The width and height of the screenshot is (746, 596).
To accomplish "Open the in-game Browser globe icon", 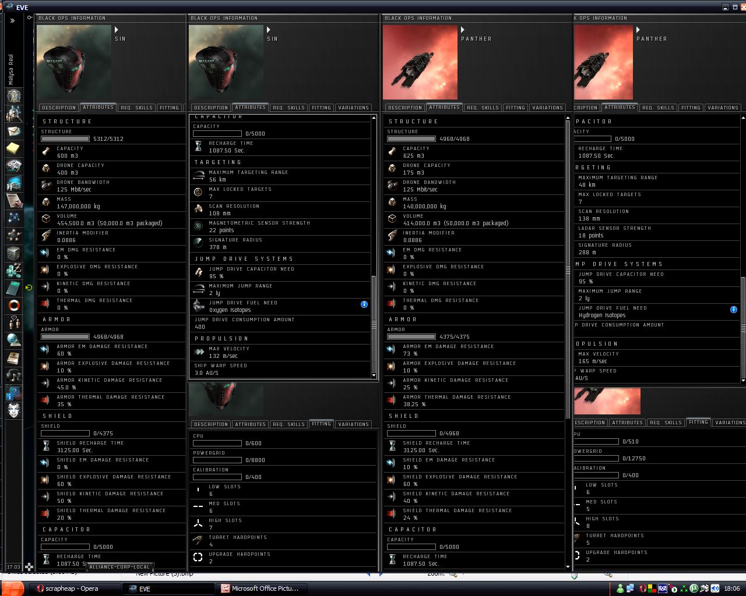I will coord(14,340).
